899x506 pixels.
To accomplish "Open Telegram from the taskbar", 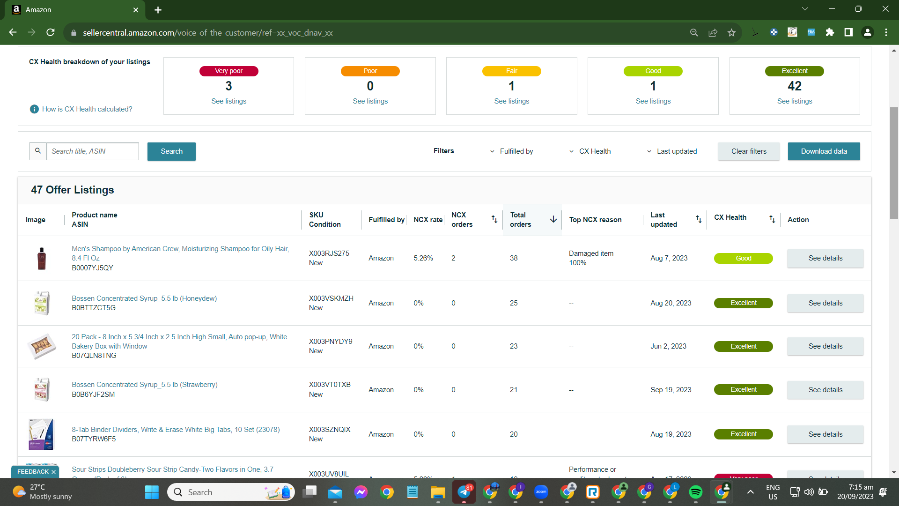I will click(464, 492).
